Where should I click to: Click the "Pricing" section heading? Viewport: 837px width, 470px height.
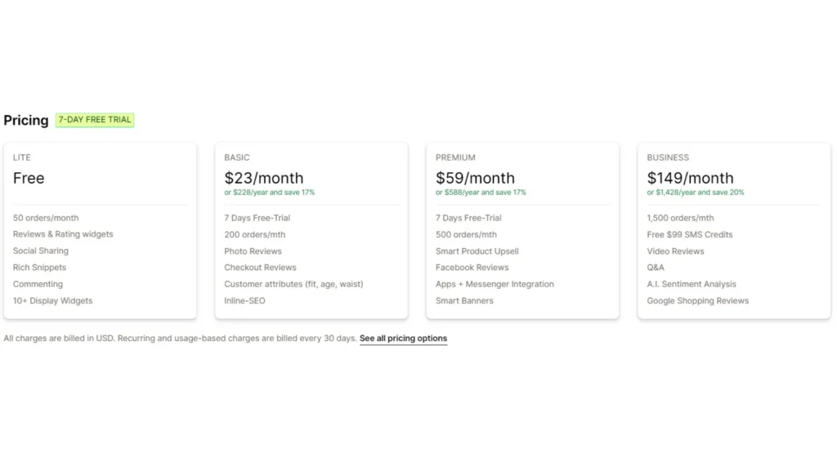[x=26, y=121]
